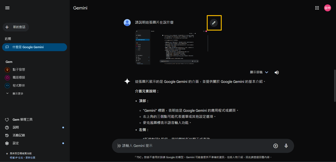Open the 職涯導師 Gem
Screen dimensions: 336x162
click(x=19, y=78)
